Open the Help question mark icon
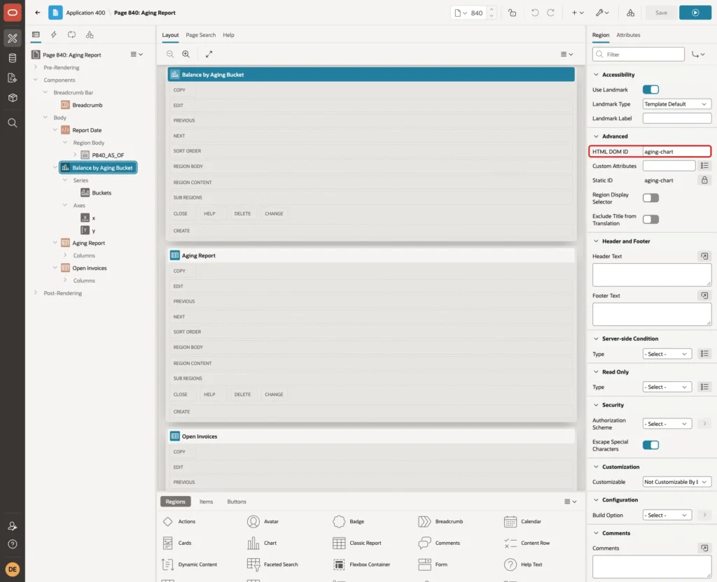The height and width of the screenshot is (582, 717). (13, 544)
